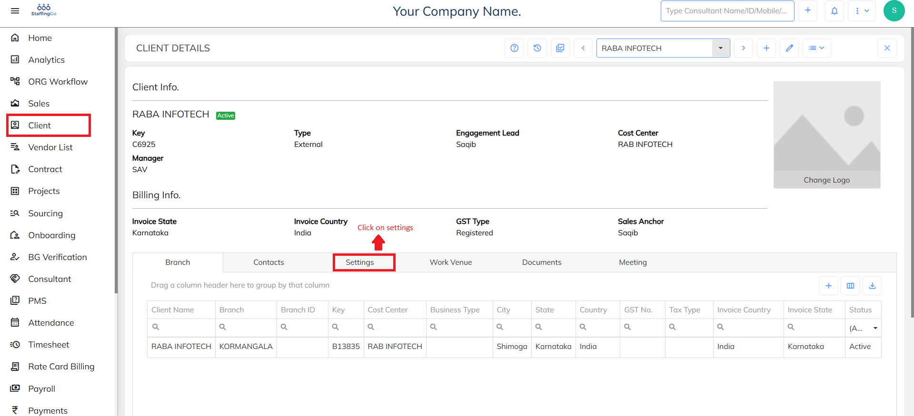Open Home in the sidebar
Image resolution: width=914 pixels, height=416 pixels.
(40, 38)
